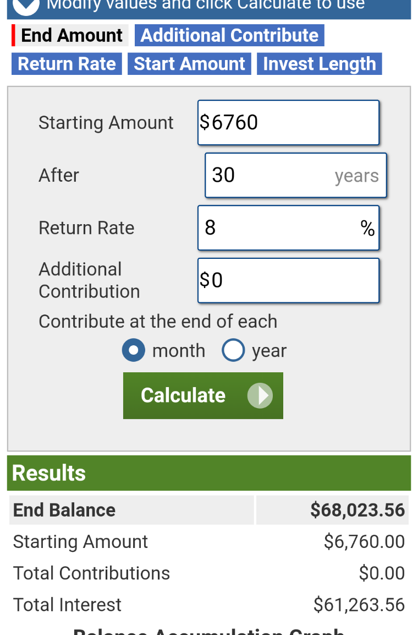Click the play arrow icon on Calculate

(260, 395)
